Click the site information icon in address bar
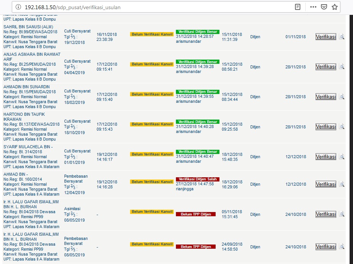Viewport: 353px width, 264px height. [x=18, y=7]
